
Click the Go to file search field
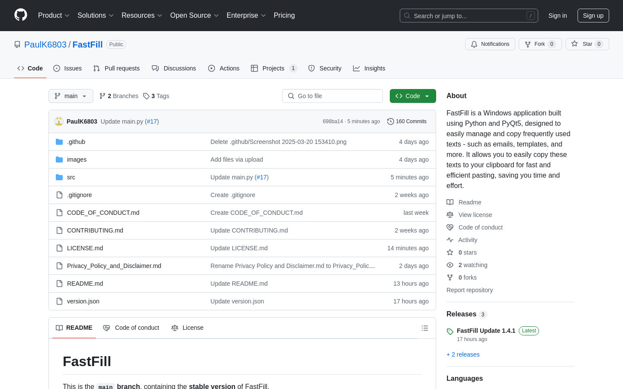coord(332,96)
